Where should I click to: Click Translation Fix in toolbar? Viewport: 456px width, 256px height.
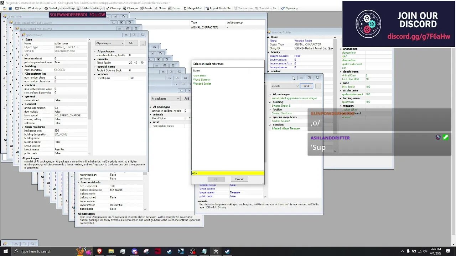tap(265, 8)
